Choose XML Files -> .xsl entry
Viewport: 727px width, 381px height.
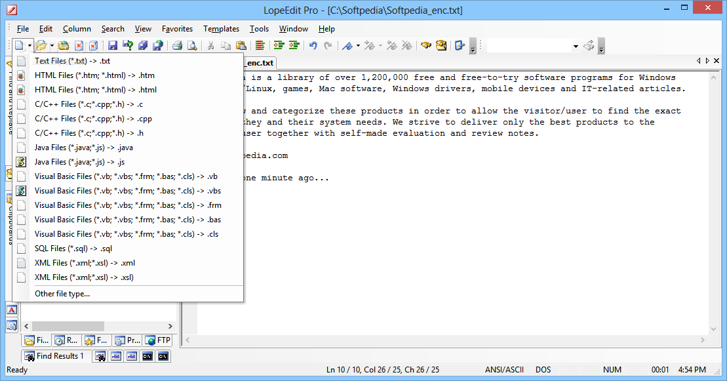coord(127,277)
